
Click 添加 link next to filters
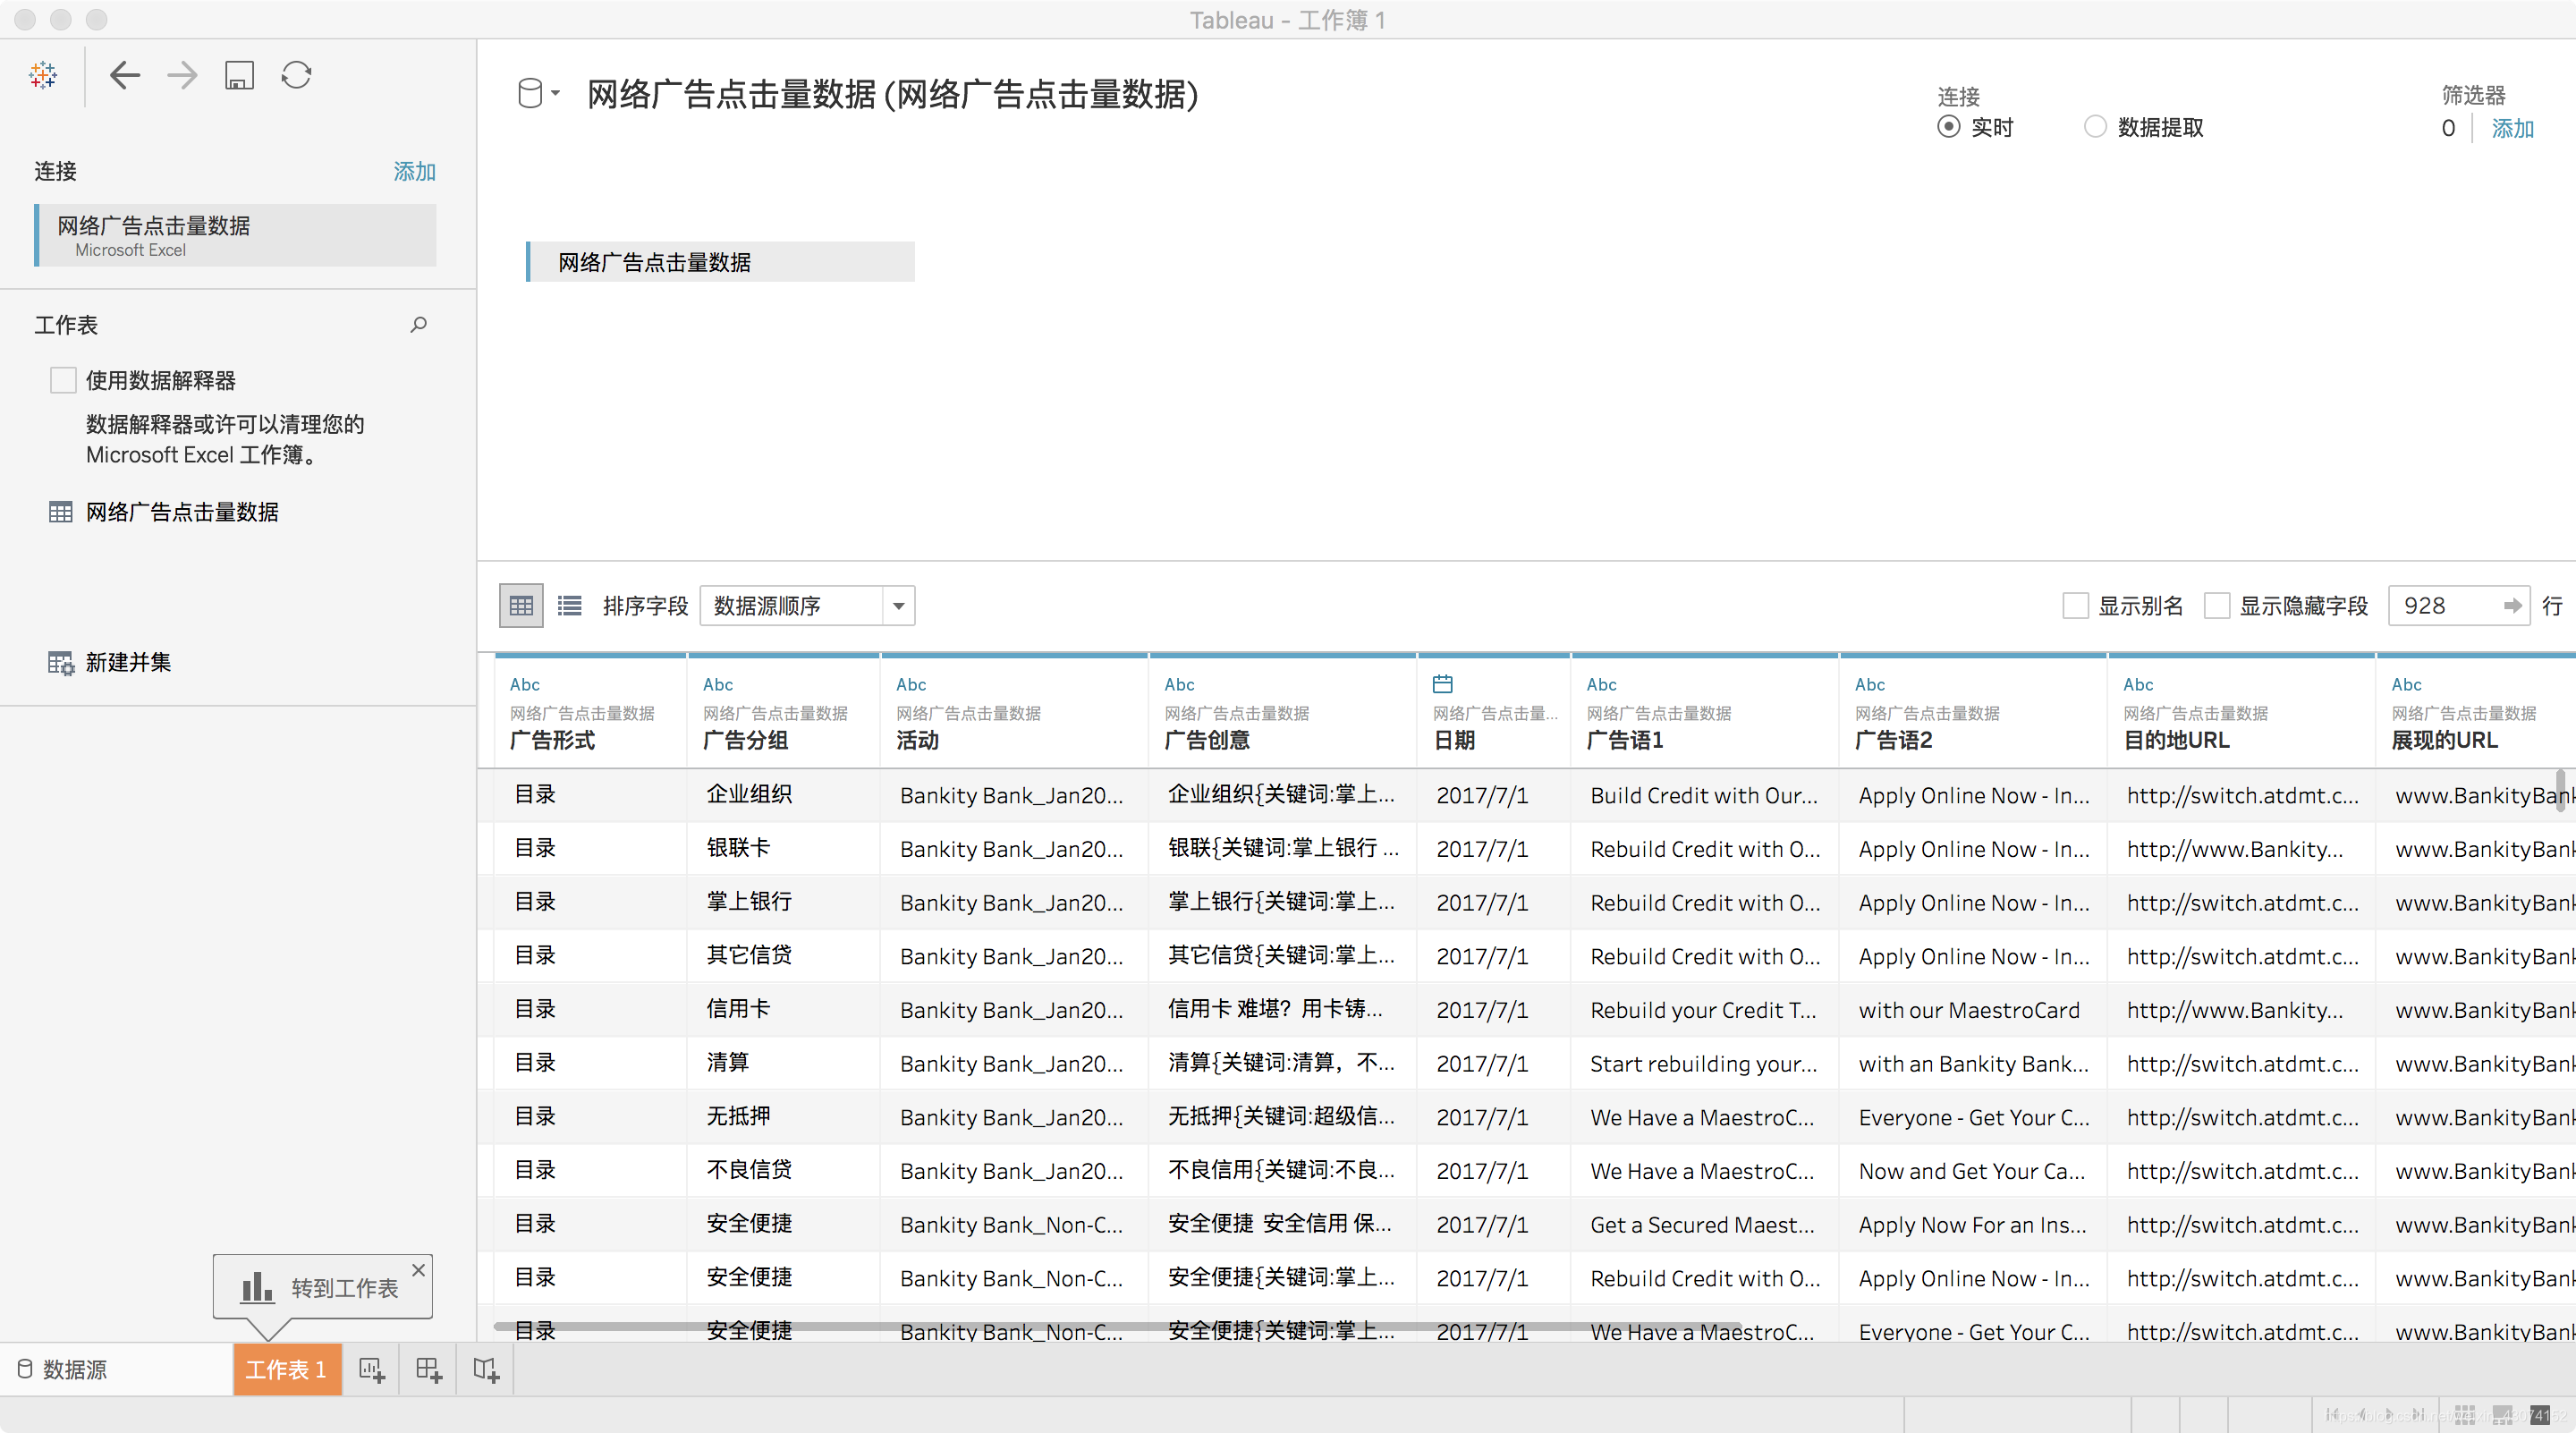[x=2512, y=128]
